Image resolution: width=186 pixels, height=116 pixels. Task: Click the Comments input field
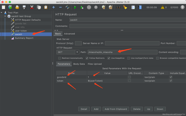coord(128,26)
